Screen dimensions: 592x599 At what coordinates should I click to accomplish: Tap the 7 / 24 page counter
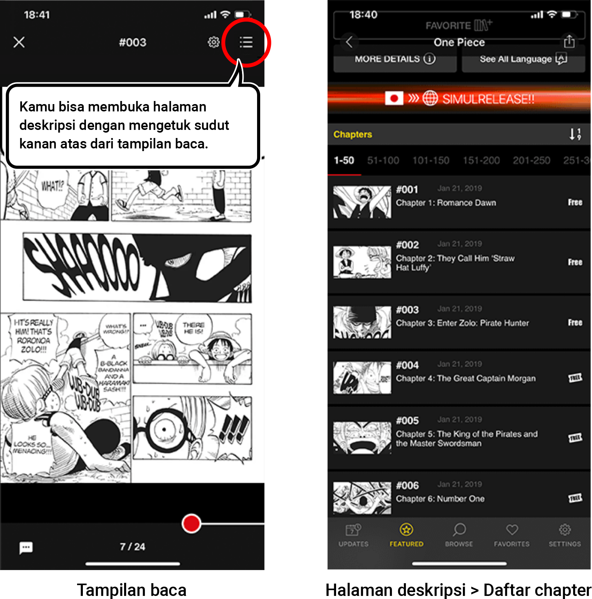click(x=132, y=547)
